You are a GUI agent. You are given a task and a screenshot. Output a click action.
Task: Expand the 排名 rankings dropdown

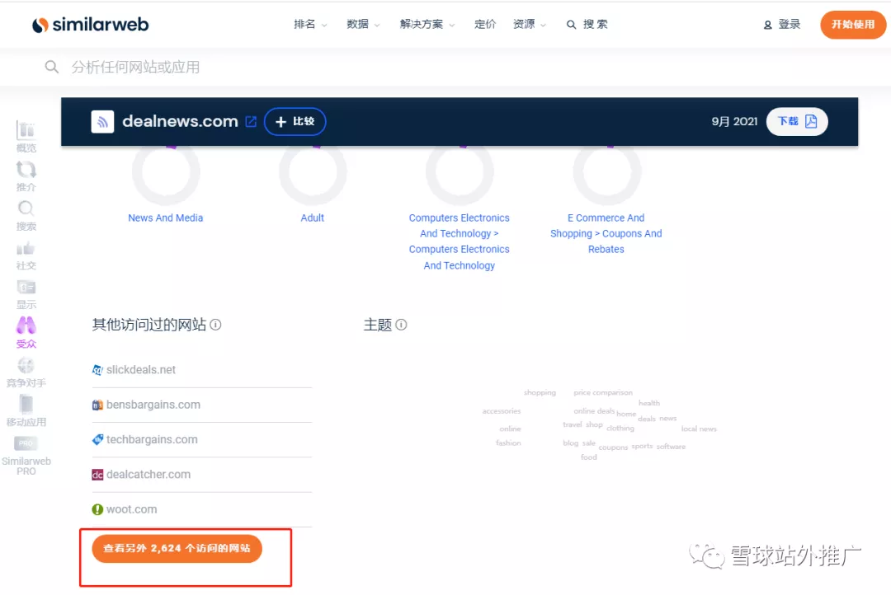click(309, 24)
